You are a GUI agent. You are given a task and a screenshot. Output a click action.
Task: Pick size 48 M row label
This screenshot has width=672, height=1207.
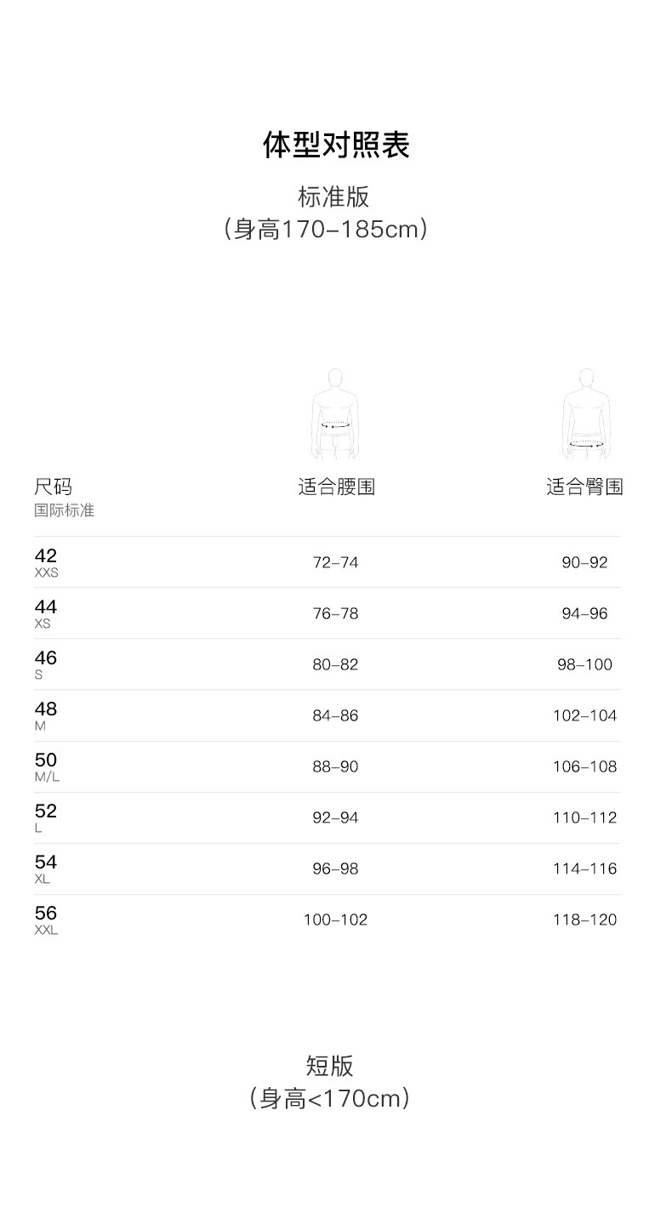(45, 715)
